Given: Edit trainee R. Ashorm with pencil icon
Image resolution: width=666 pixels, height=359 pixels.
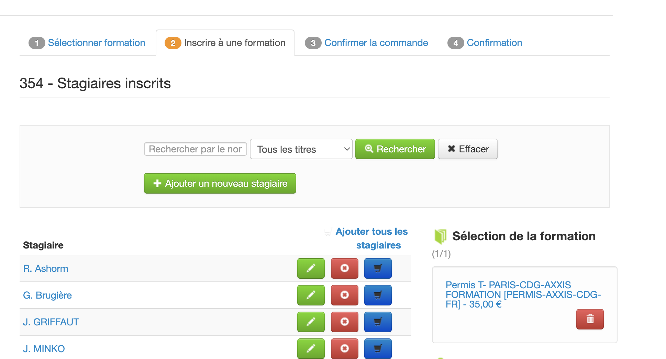Looking at the screenshot, I should point(311,268).
